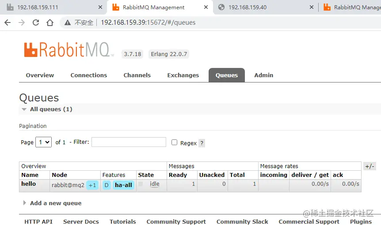Click the D durable feature badge

pyautogui.click(x=107, y=185)
